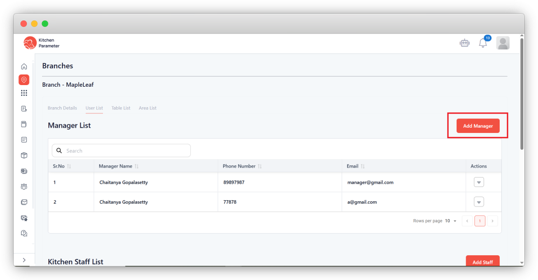Viewport: 538px width, 280px height.
Task: Open the dotted grid sidebar icon
Action: (x=24, y=93)
